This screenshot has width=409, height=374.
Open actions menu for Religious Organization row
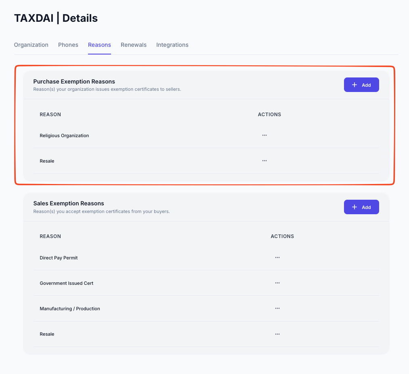pyautogui.click(x=264, y=136)
